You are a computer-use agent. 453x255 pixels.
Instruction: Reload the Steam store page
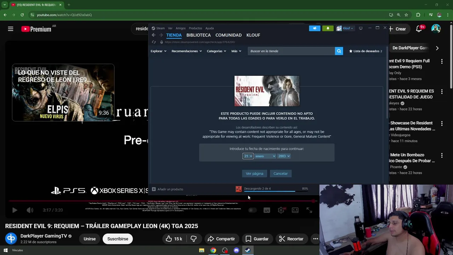point(154,42)
